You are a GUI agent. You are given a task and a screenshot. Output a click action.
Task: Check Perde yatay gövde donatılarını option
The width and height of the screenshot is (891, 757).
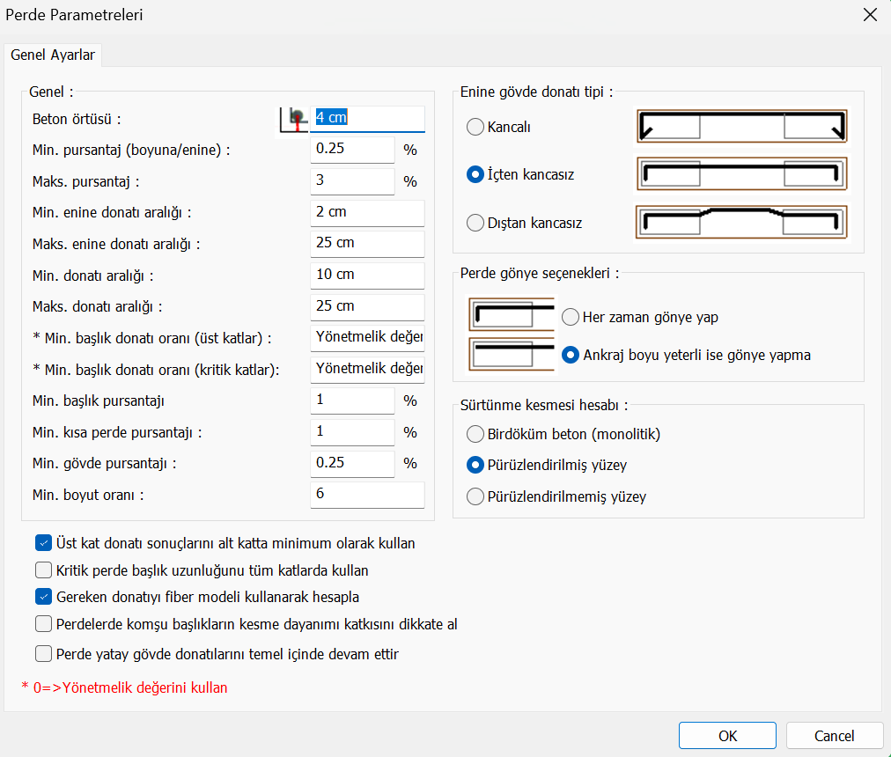(44, 654)
